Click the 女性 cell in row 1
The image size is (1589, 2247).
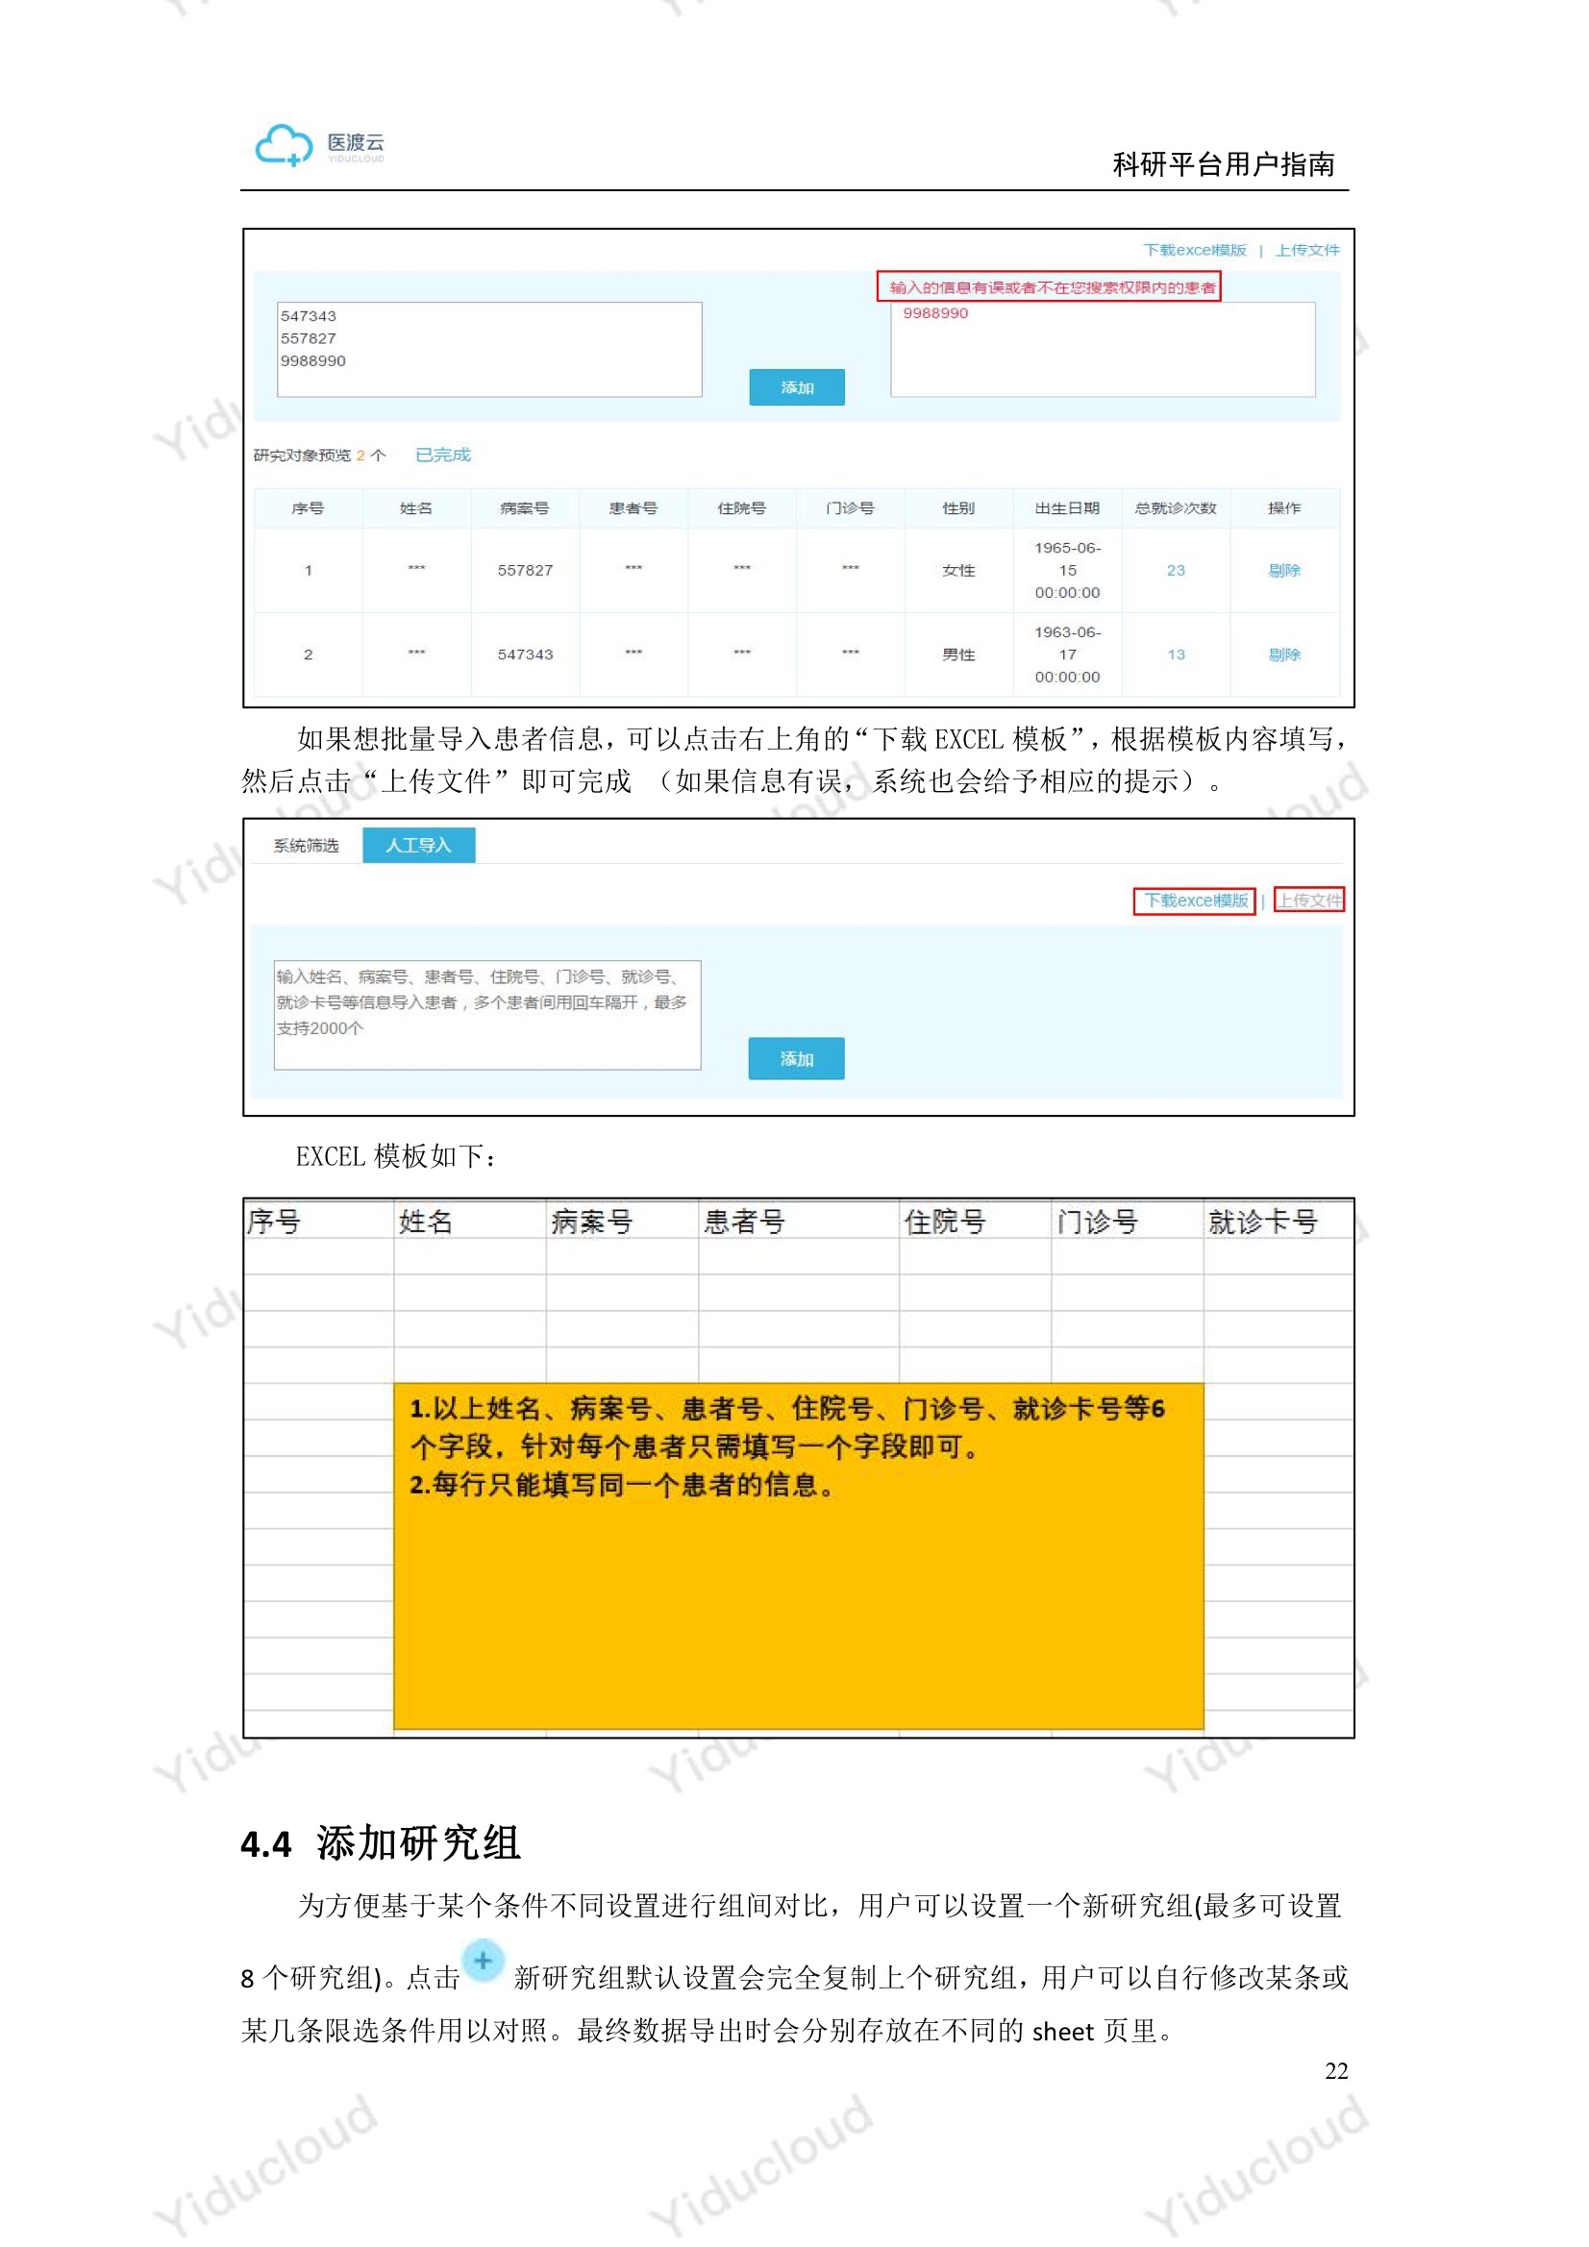958,571
